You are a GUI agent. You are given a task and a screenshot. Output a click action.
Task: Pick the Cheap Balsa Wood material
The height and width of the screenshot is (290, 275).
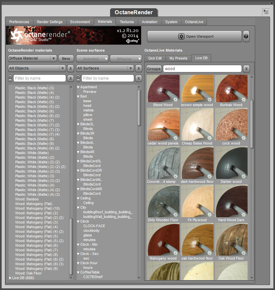coord(197,124)
